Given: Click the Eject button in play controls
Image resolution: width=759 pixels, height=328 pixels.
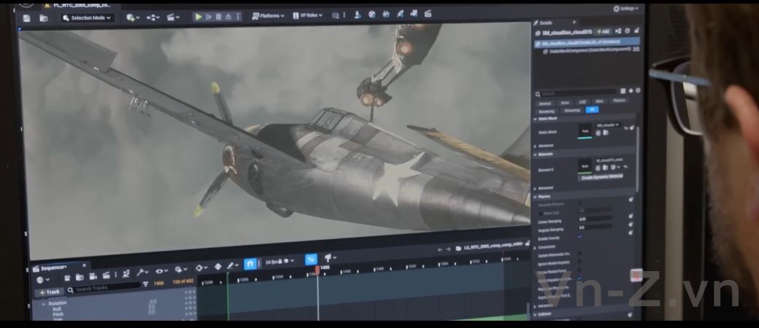Looking at the screenshot, I should coord(228,17).
